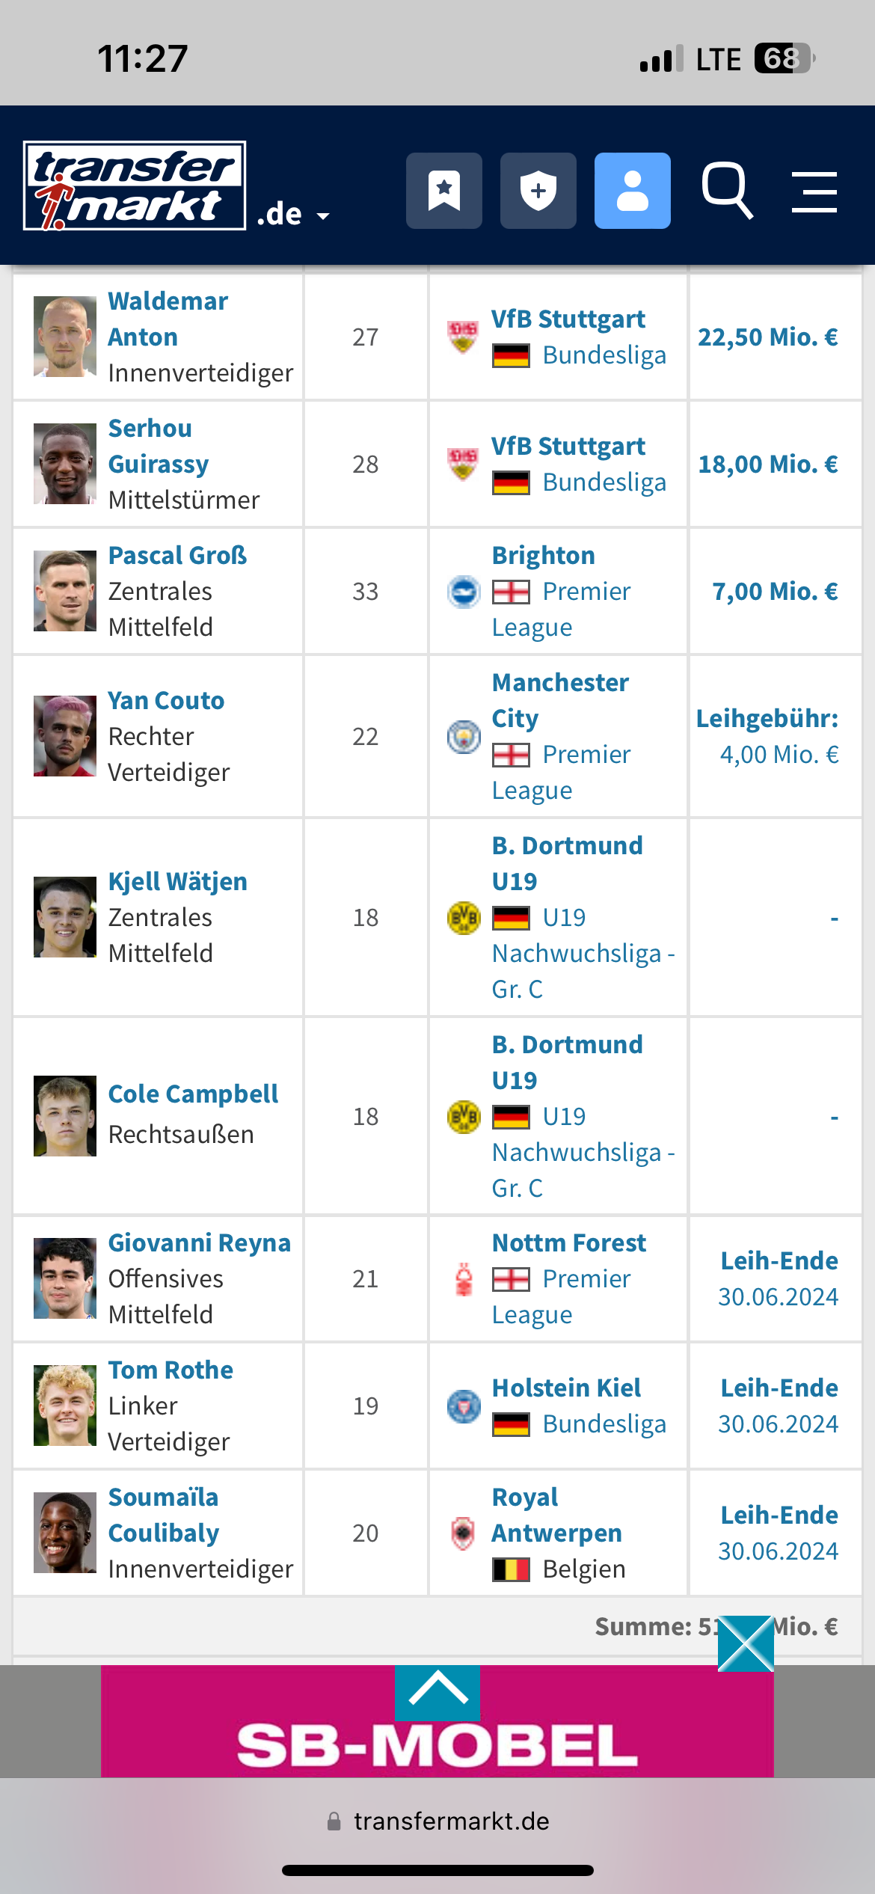Tap the Brighton club crest
The image size is (875, 1894).
464,592
